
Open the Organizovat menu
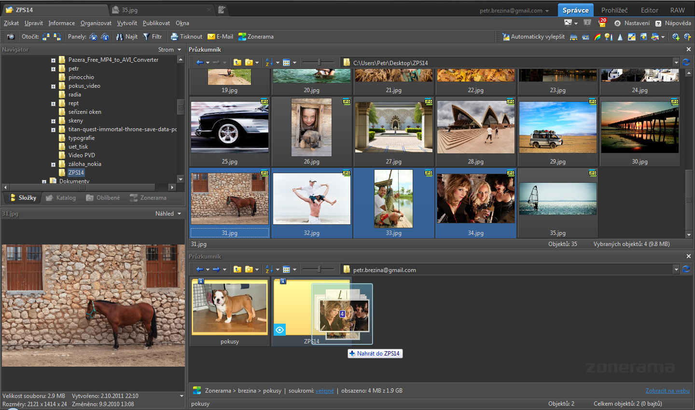[x=96, y=23]
